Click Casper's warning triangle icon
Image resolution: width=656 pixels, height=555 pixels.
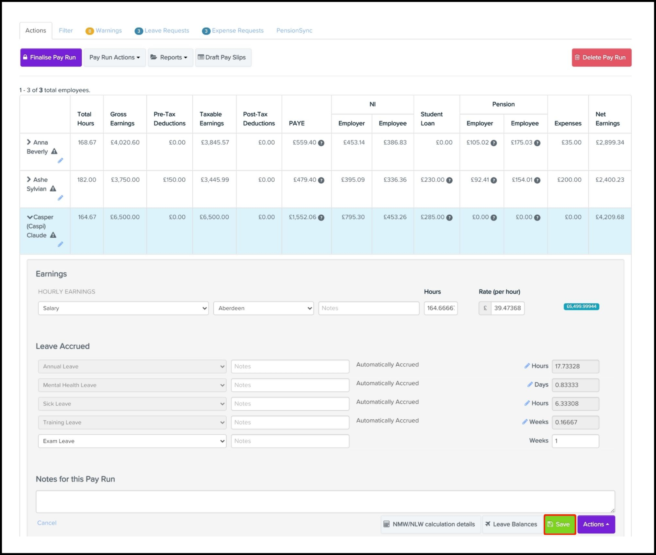[x=53, y=235]
